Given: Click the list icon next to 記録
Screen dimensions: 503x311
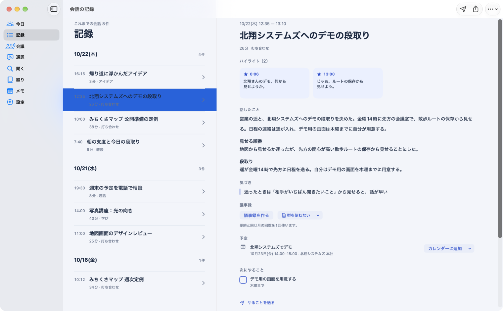Looking at the screenshot, I should (x=10, y=35).
